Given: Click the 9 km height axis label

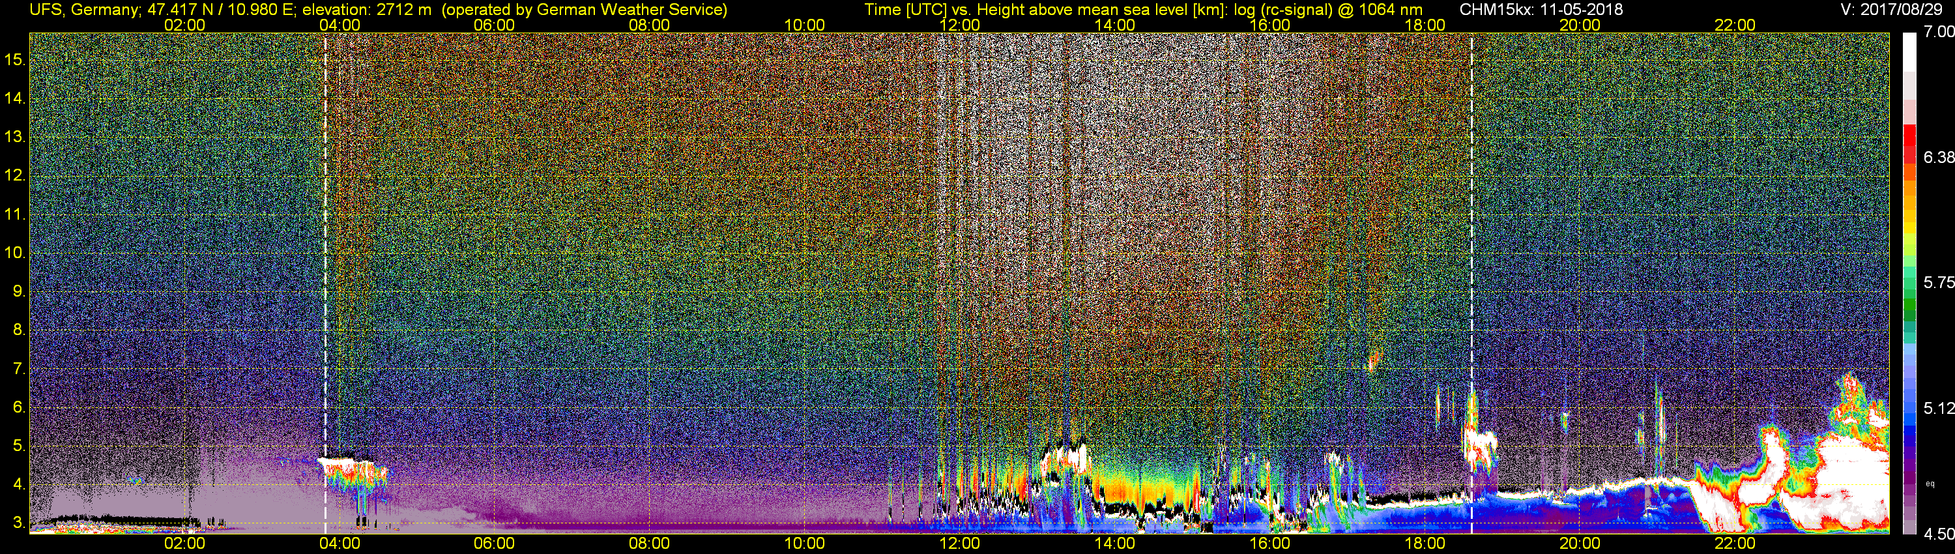Looking at the screenshot, I should click(x=19, y=291).
